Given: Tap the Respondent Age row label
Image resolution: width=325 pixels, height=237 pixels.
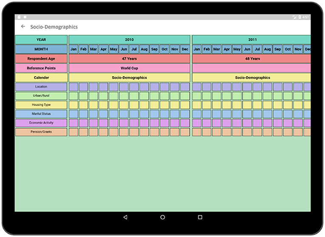Looking at the screenshot, I should (x=41, y=59).
